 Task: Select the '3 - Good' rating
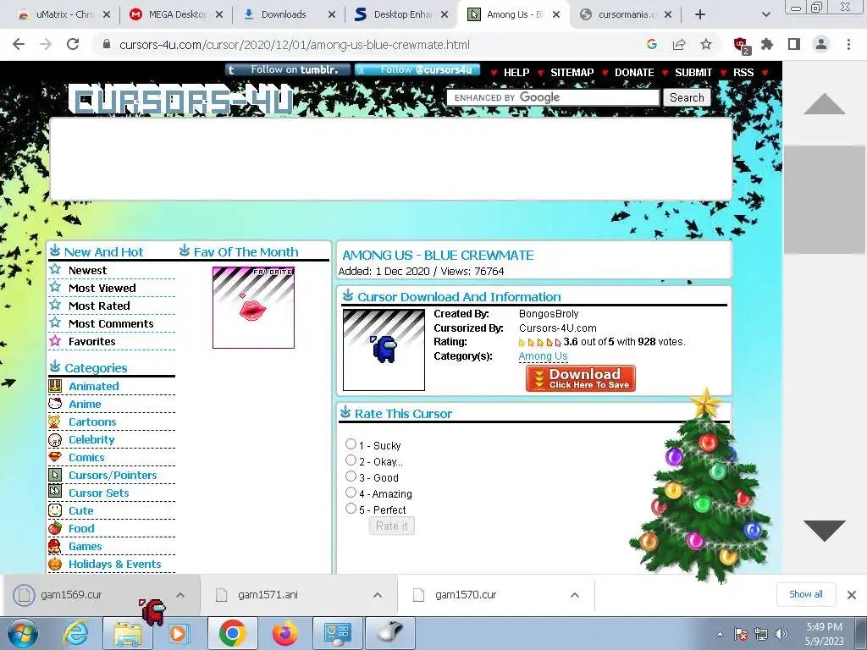click(x=351, y=476)
